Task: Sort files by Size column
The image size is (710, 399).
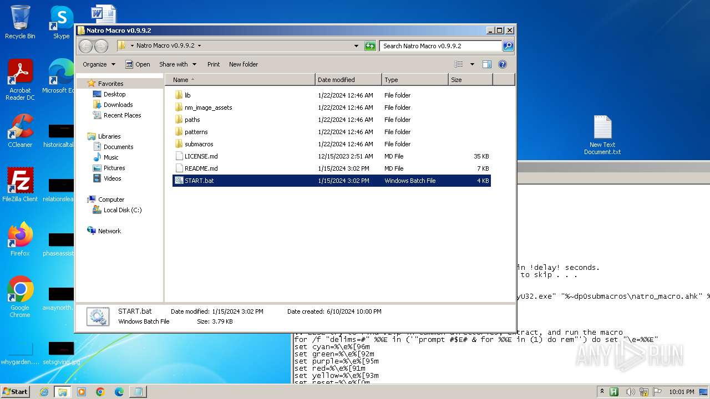Action: coord(470,80)
